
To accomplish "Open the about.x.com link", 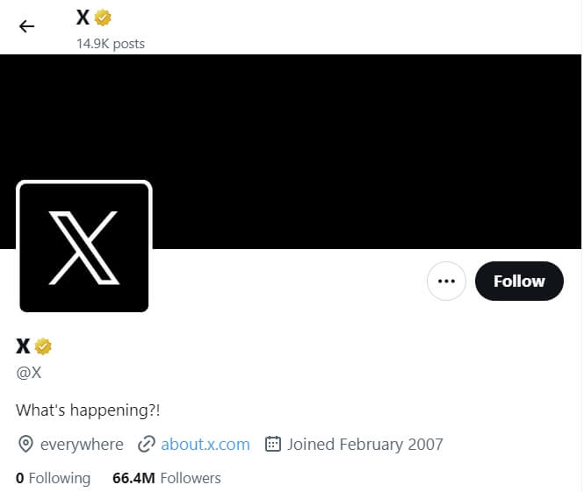I will (205, 445).
